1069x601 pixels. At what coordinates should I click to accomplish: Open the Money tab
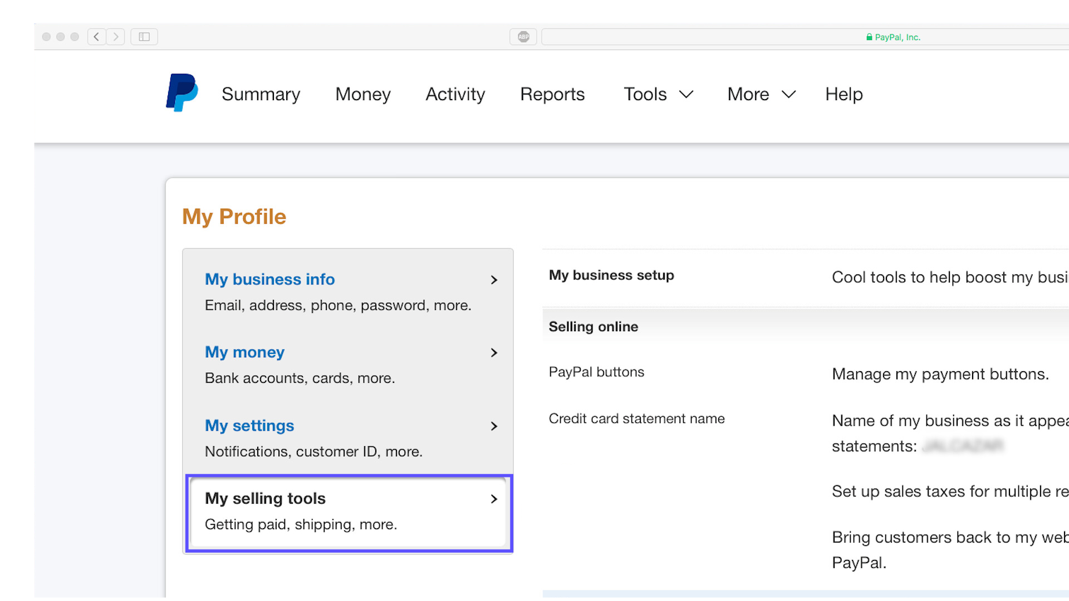[x=363, y=94]
